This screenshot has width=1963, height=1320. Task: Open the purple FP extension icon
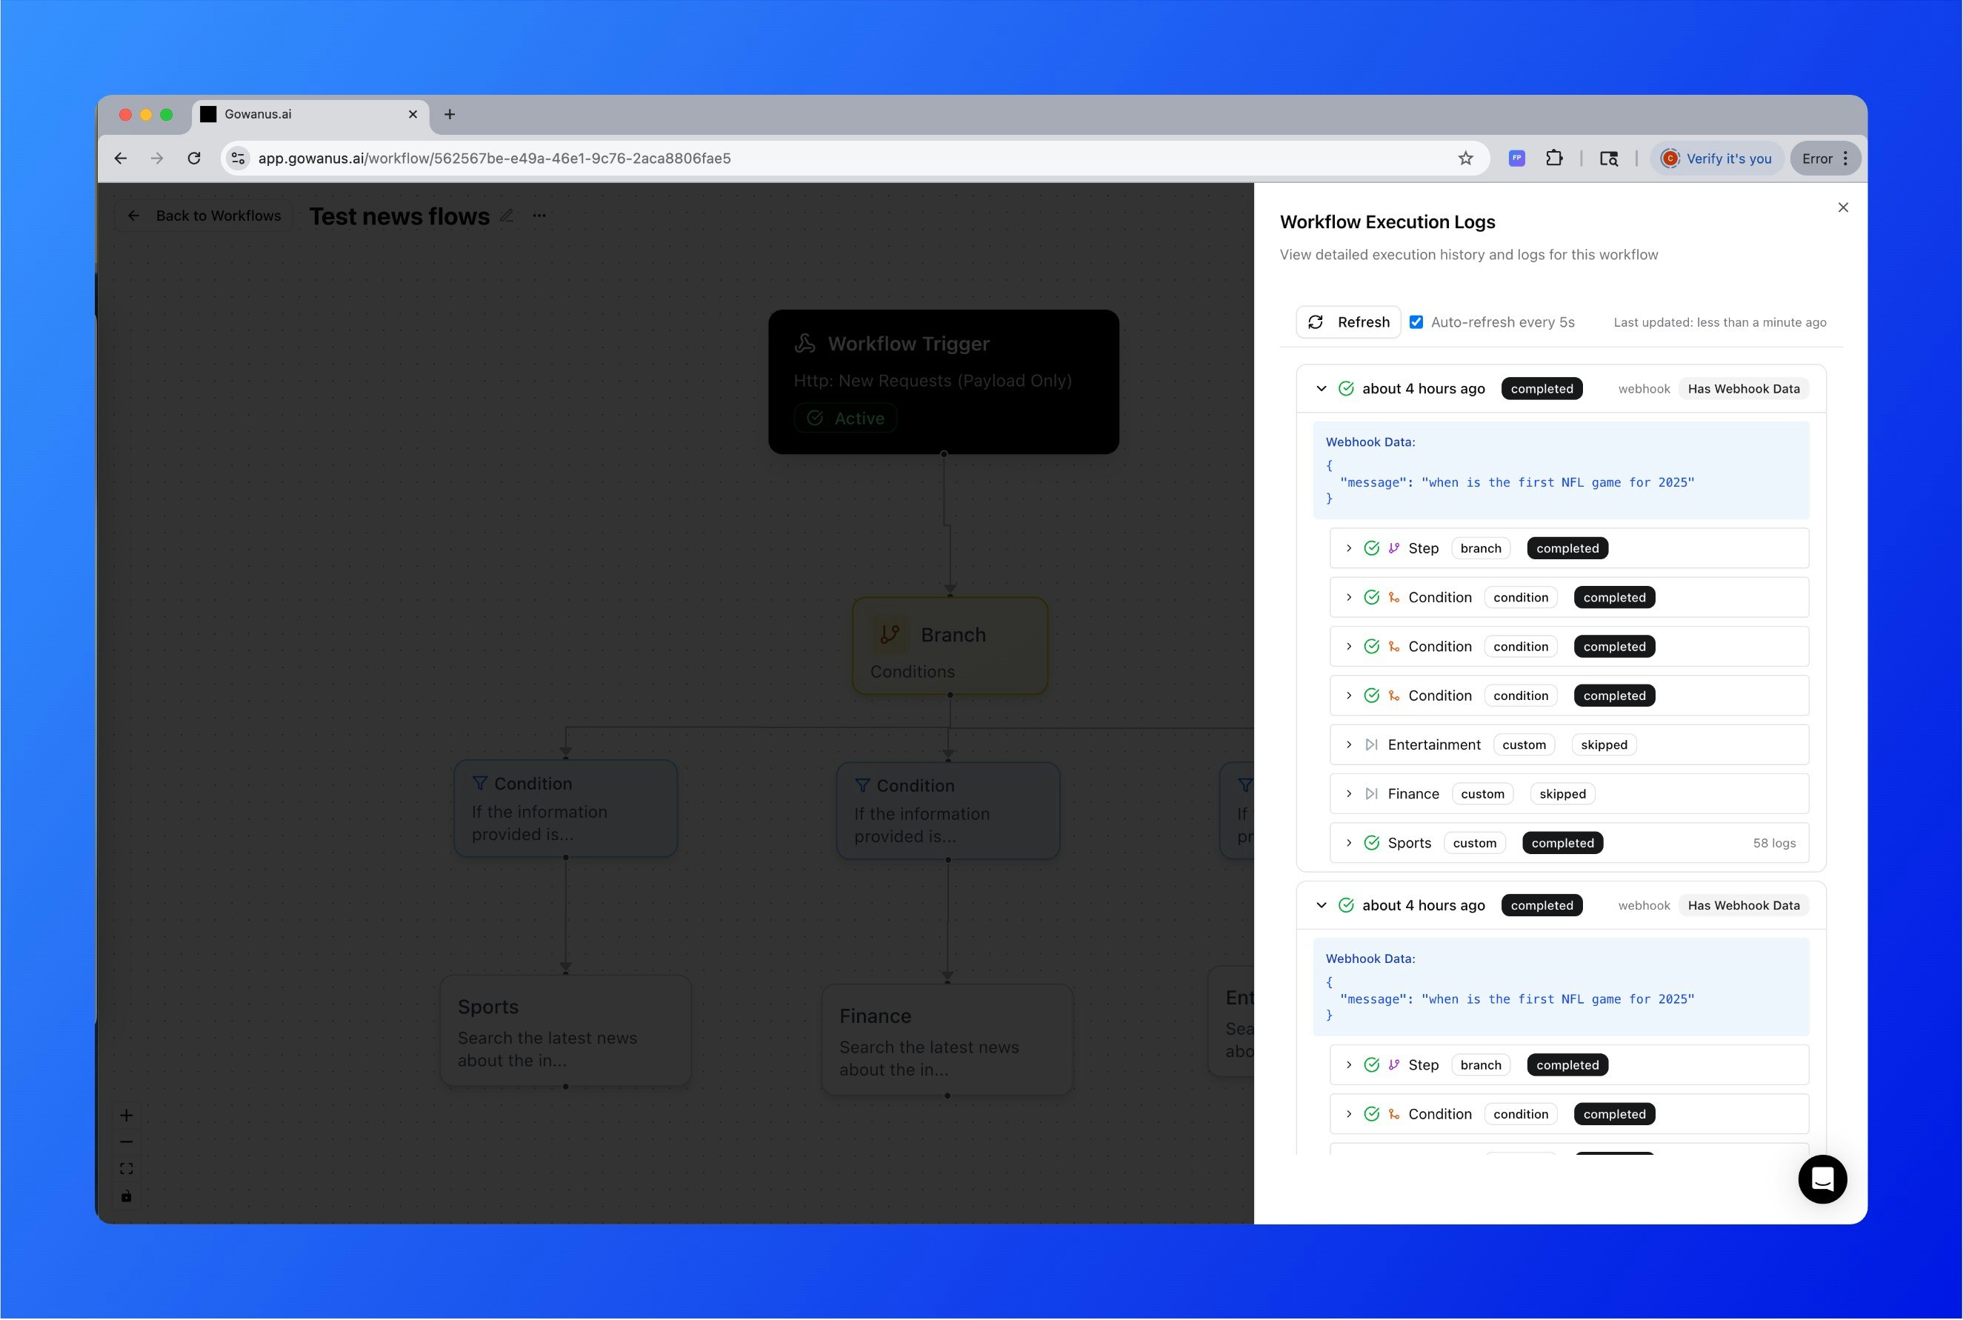click(x=1517, y=159)
